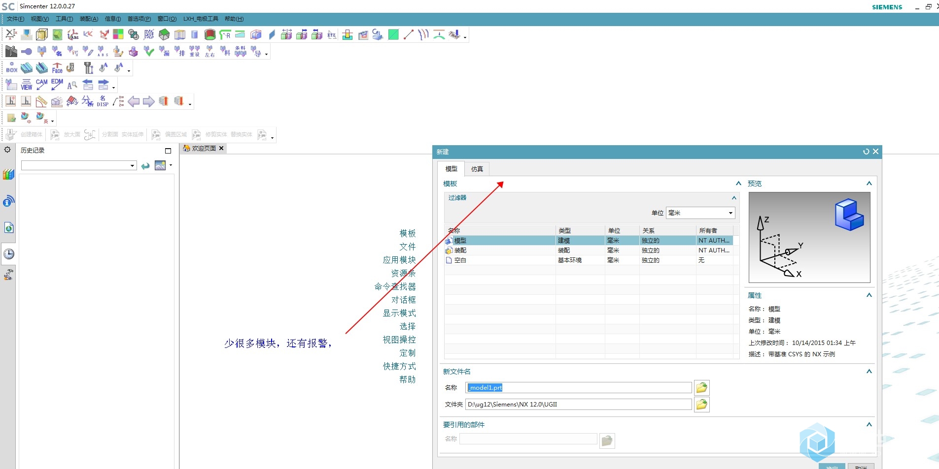
Task: Click the VIEW icon
Action: tap(27, 85)
